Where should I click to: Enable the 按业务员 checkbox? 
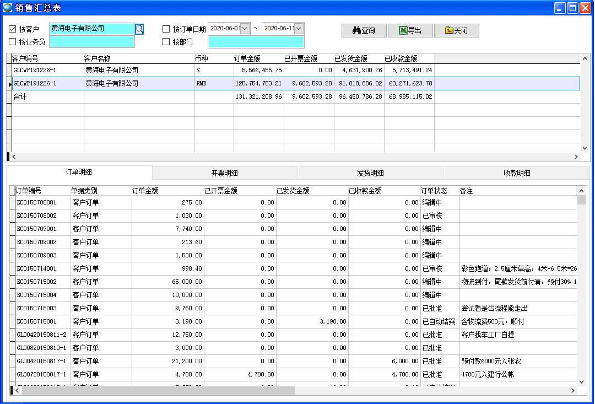coord(13,42)
